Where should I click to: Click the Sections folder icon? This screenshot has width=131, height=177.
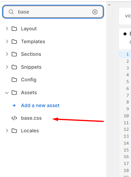[14, 54]
